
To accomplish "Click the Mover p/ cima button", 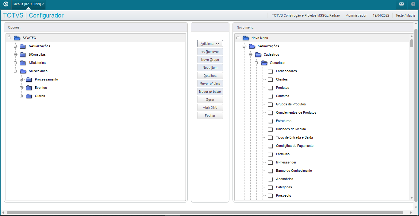I will [x=210, y=84].
